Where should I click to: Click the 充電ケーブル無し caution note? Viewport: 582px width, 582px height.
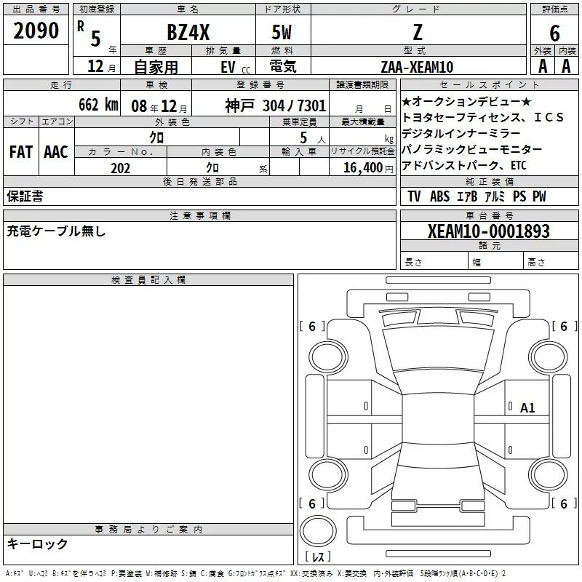tap(57, 232)
